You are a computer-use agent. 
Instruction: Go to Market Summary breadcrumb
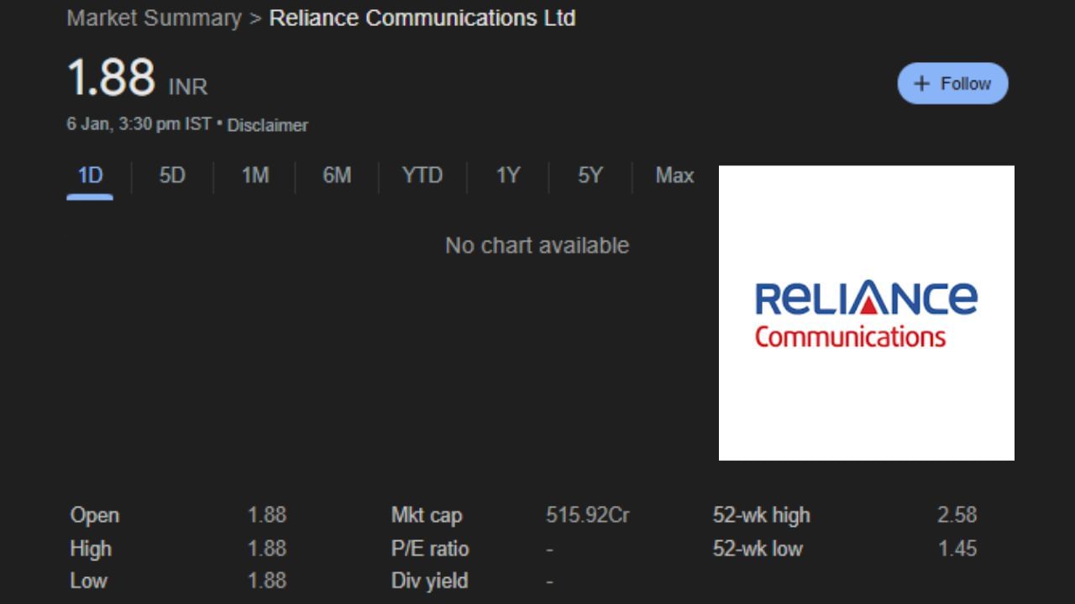tap(154, 18)
